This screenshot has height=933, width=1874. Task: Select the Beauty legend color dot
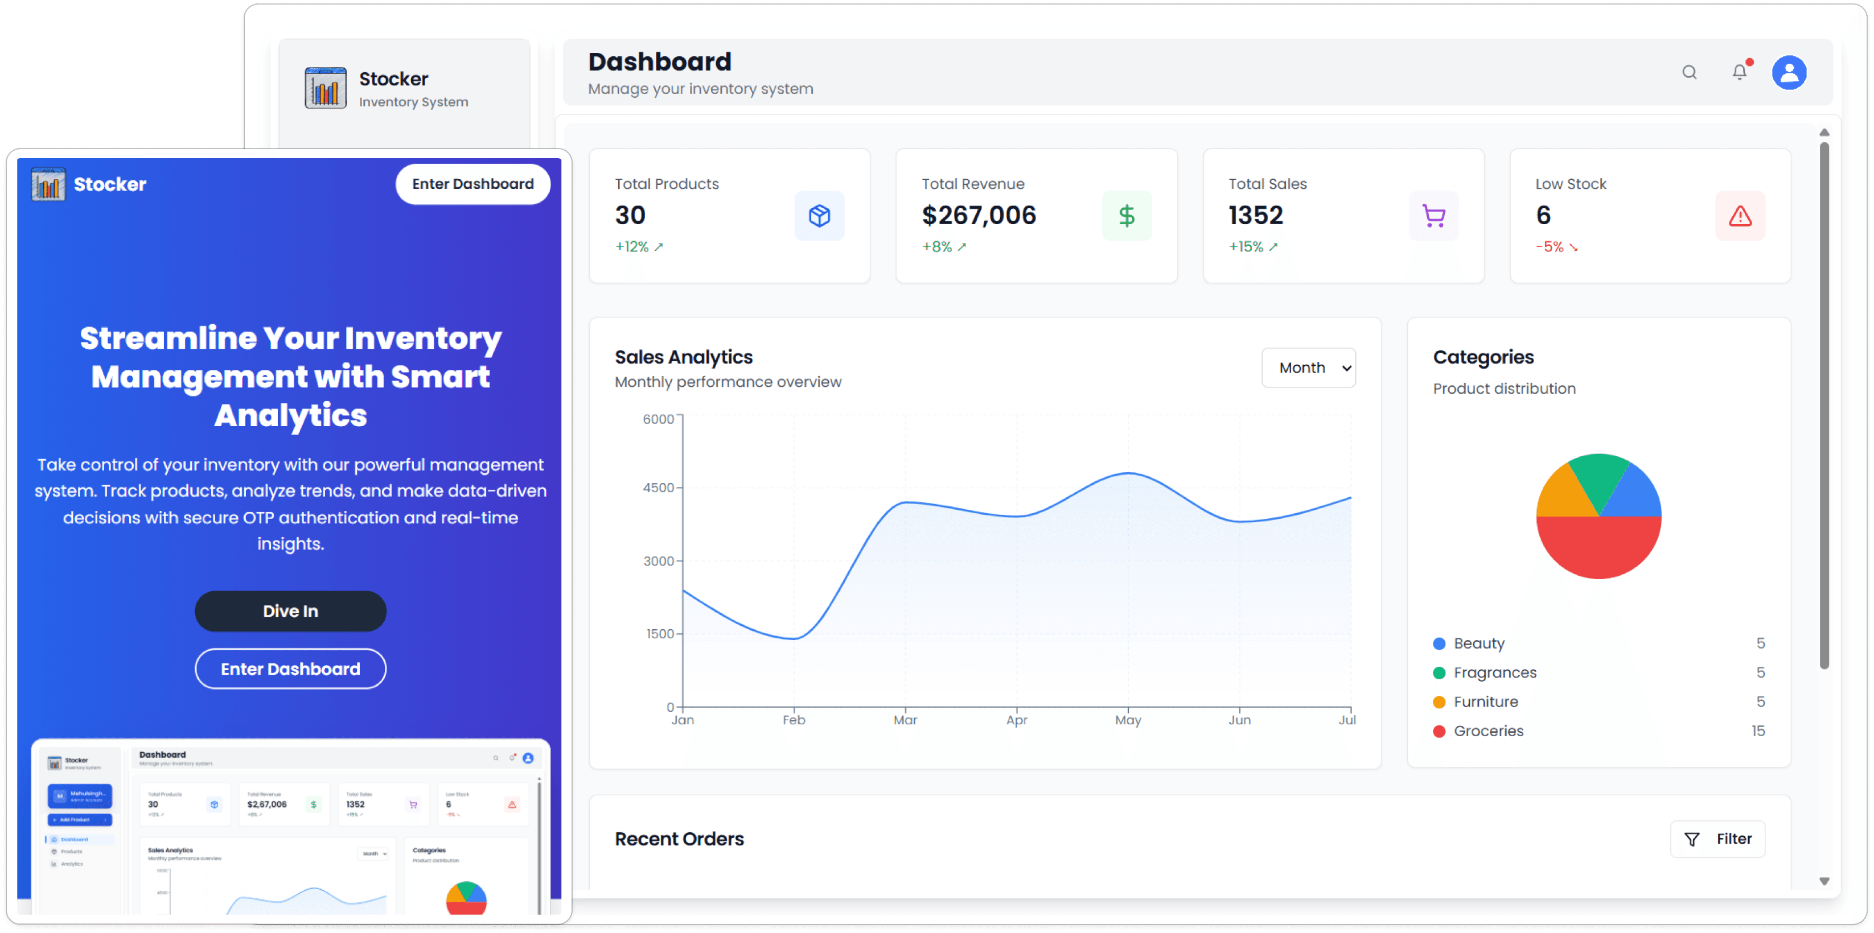(1439, 643)
